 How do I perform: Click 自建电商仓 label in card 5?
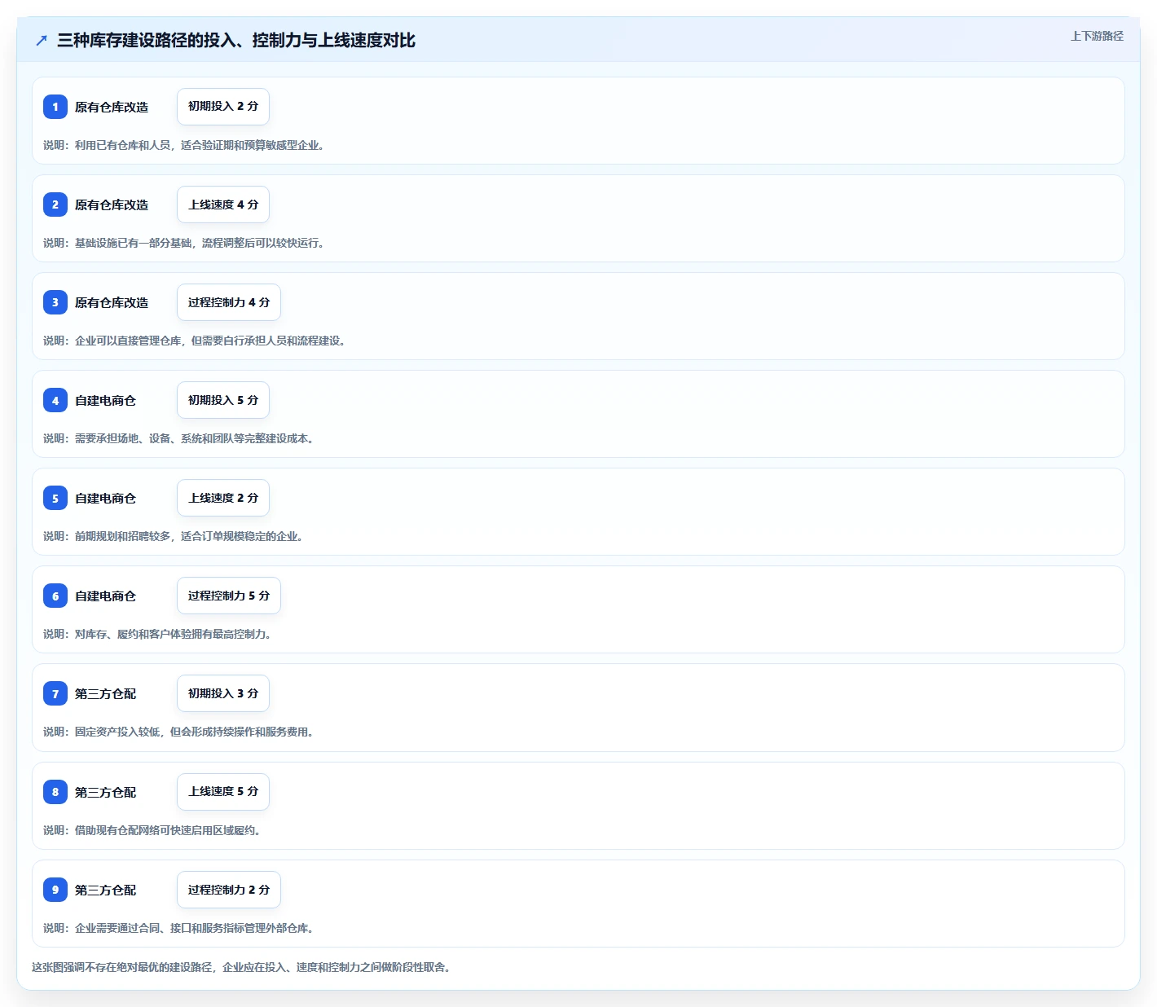(x=106, y=498)
